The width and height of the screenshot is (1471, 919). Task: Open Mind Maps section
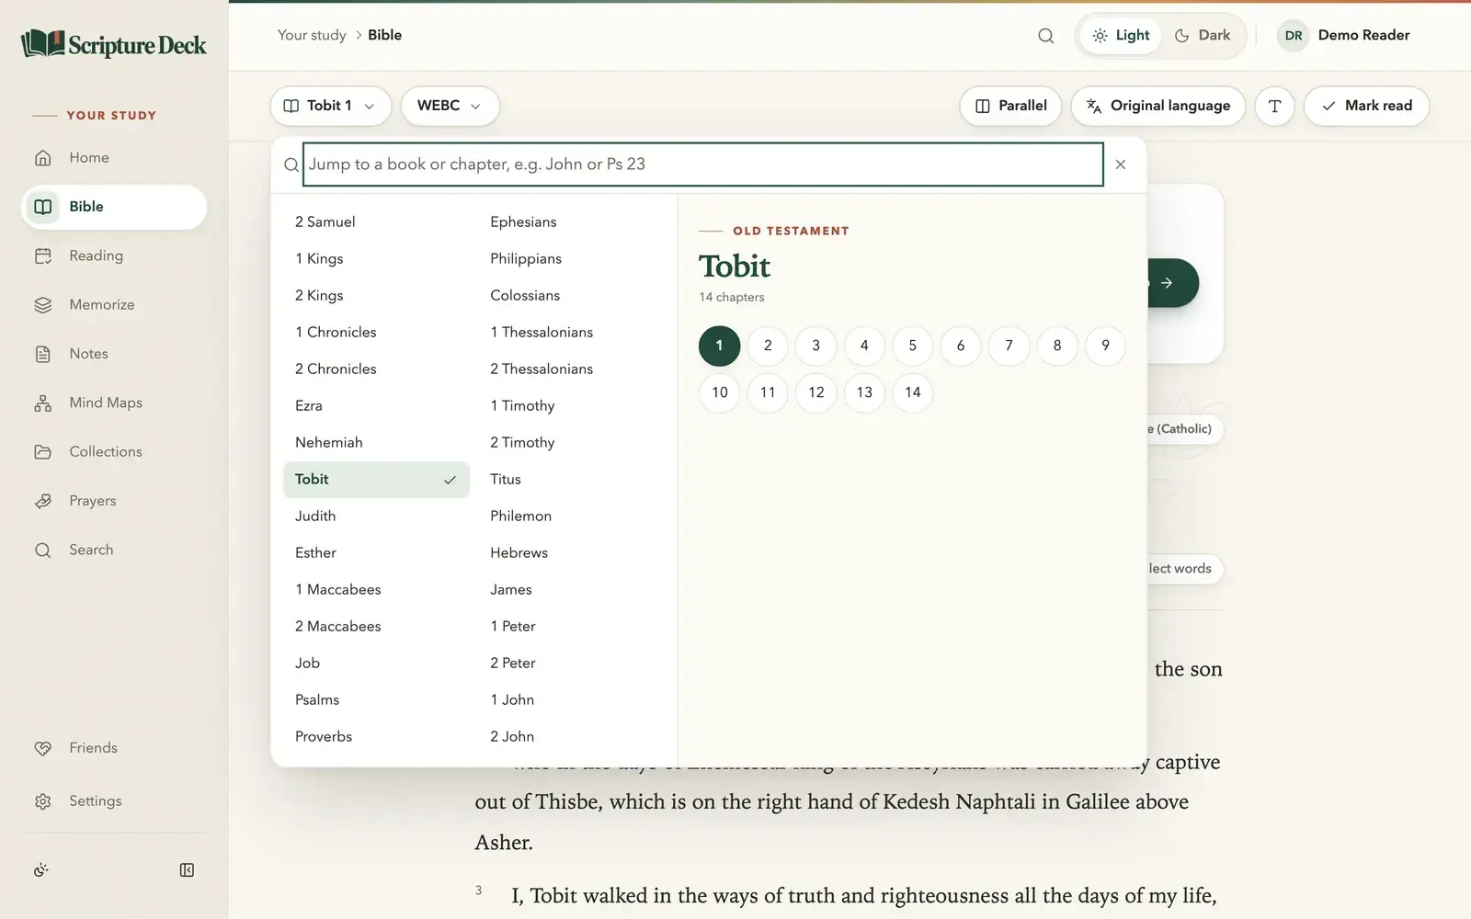pos(114,403)
